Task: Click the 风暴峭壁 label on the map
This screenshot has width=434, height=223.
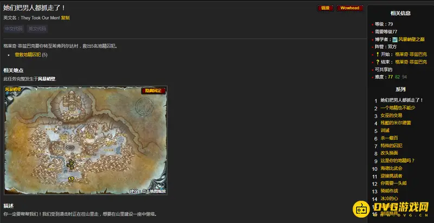Action: pyautogui.click(x=13, y=89)
